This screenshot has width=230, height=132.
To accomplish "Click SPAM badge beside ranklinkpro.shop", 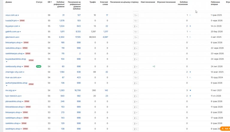I will click(26, 118).
